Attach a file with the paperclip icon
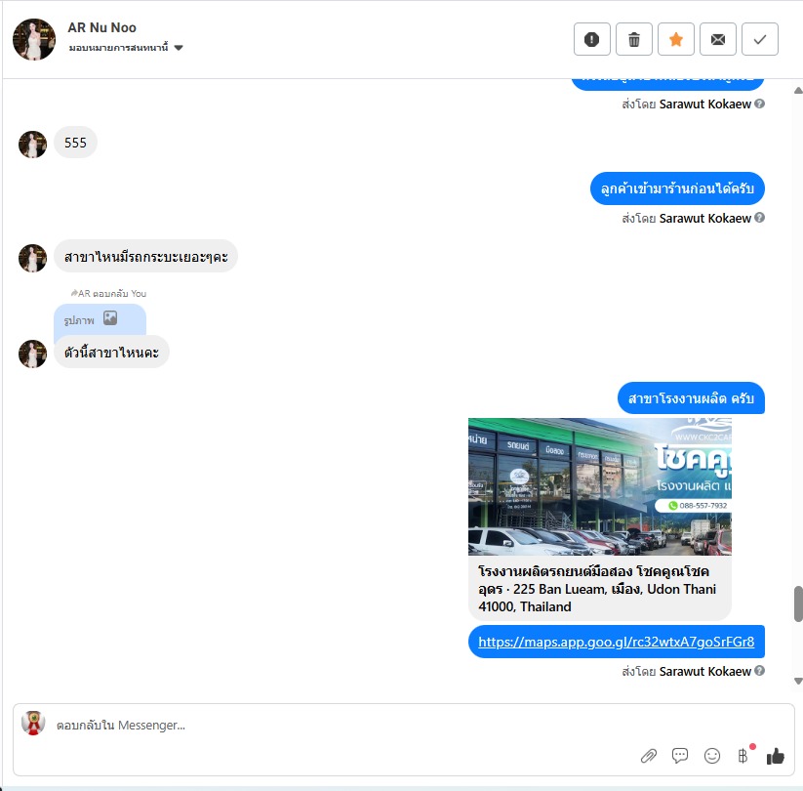This screenshot has width=803, height=791. 648,756
